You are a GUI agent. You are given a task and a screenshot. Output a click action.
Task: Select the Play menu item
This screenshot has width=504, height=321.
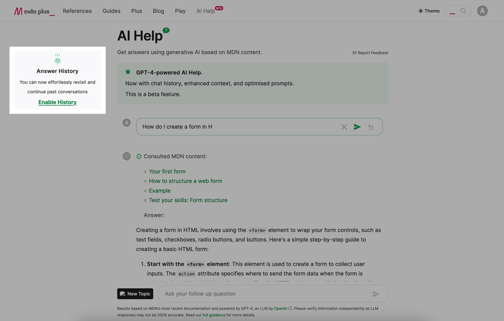click(180, 11)
